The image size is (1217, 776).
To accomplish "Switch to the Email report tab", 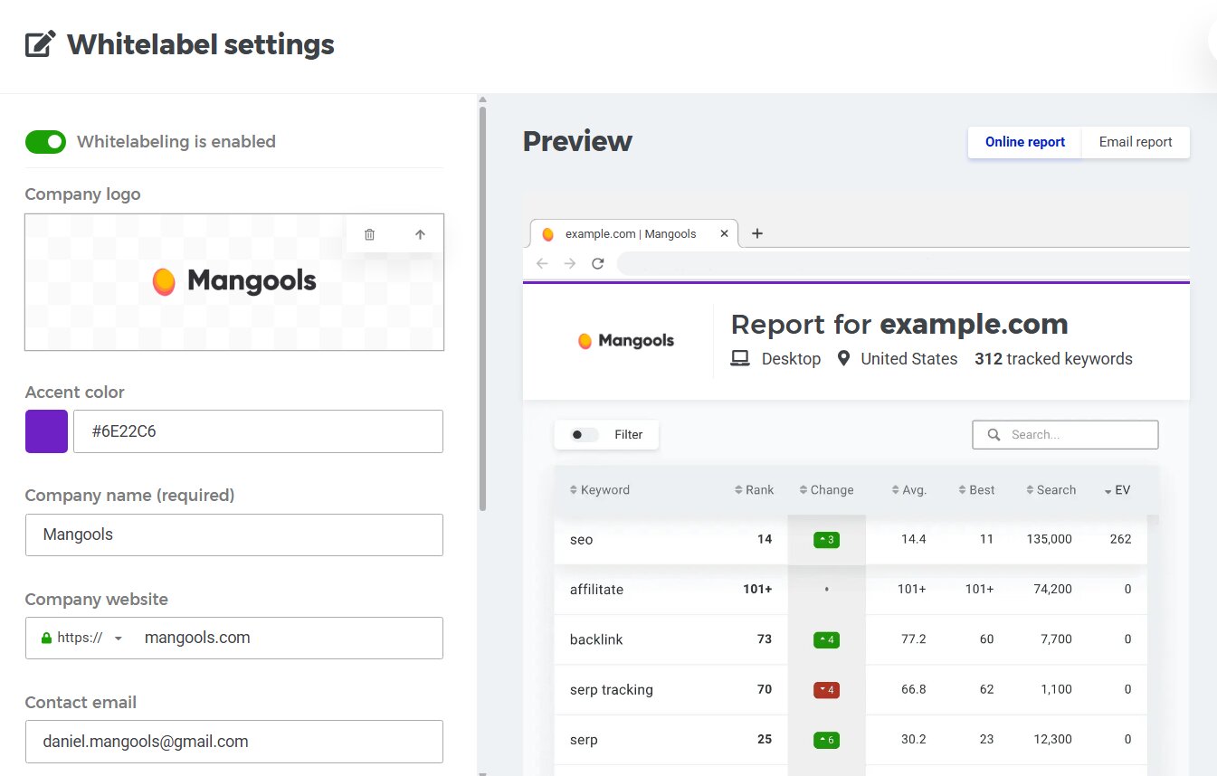I will tap(1136, 142).
